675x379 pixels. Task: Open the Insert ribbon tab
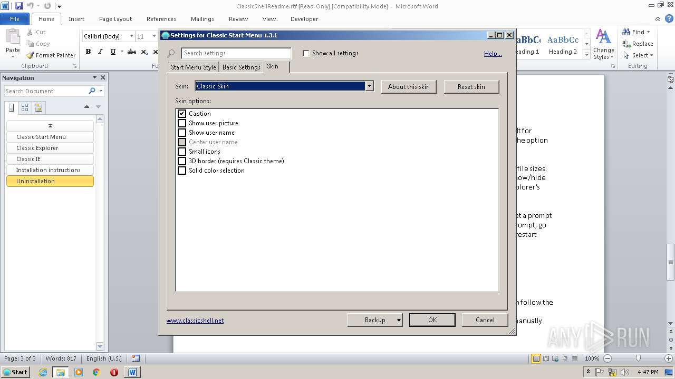[76, 19]
